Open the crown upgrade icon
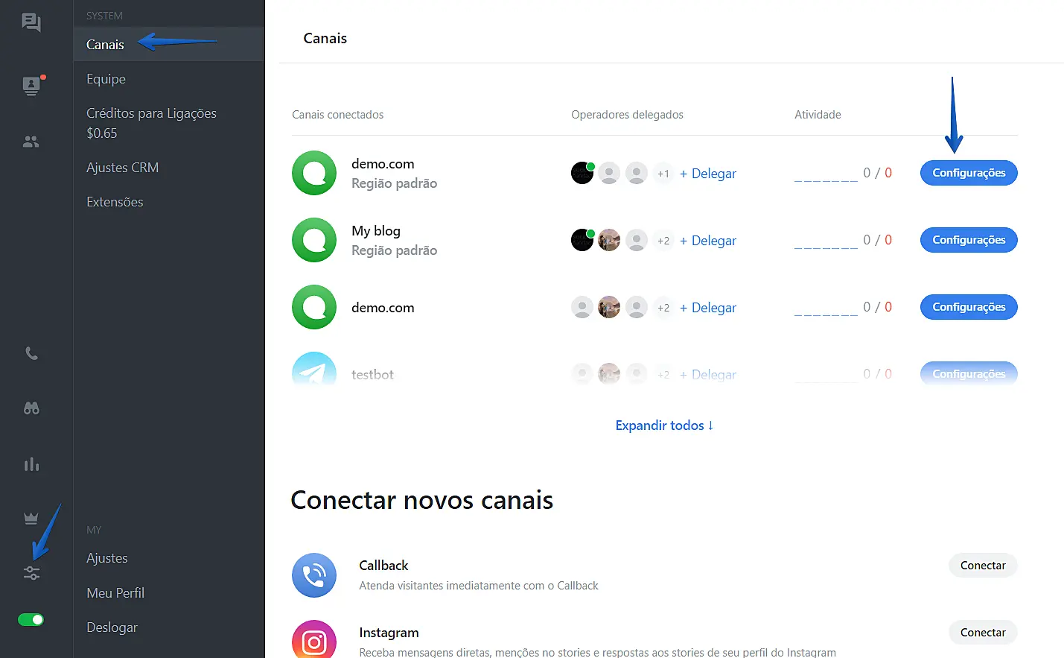This screenshot has width=1064, height=658. coord(31,518)
